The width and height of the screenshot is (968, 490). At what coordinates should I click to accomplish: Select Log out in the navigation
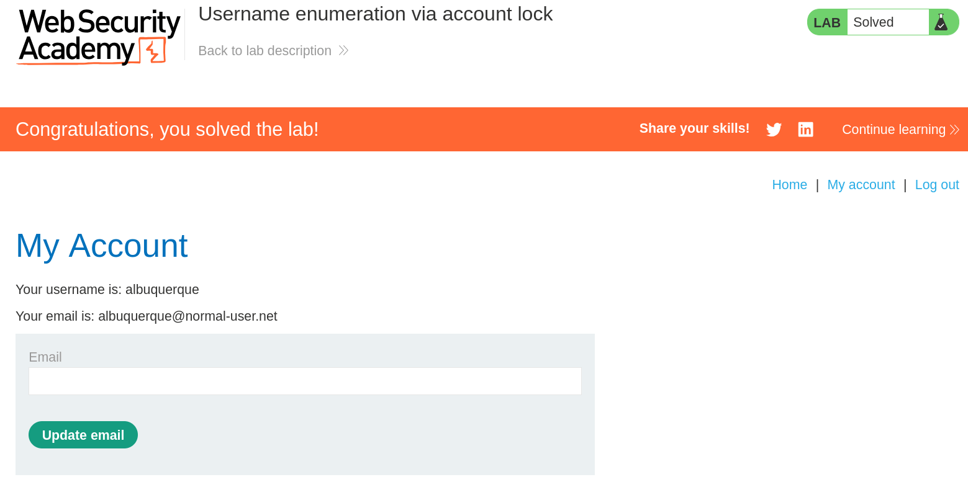936,185
